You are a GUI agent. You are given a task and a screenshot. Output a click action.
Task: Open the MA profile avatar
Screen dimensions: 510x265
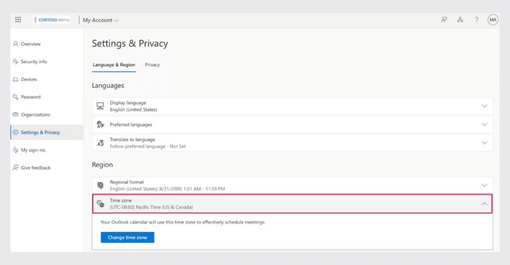[x=493, y=20]
